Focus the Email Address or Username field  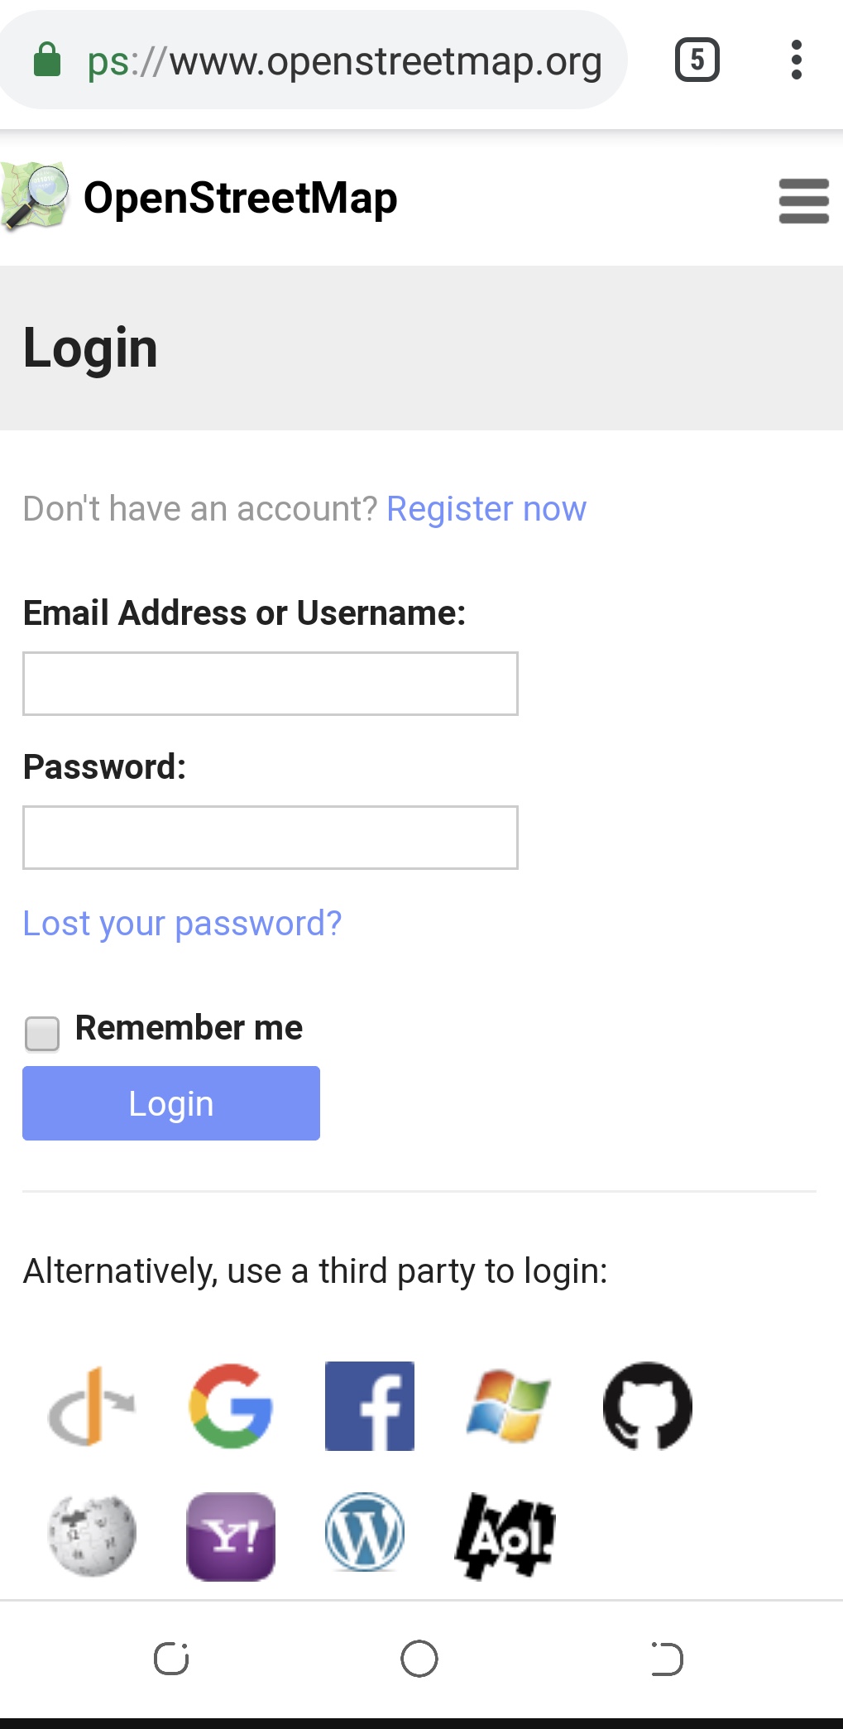[271, 684]
